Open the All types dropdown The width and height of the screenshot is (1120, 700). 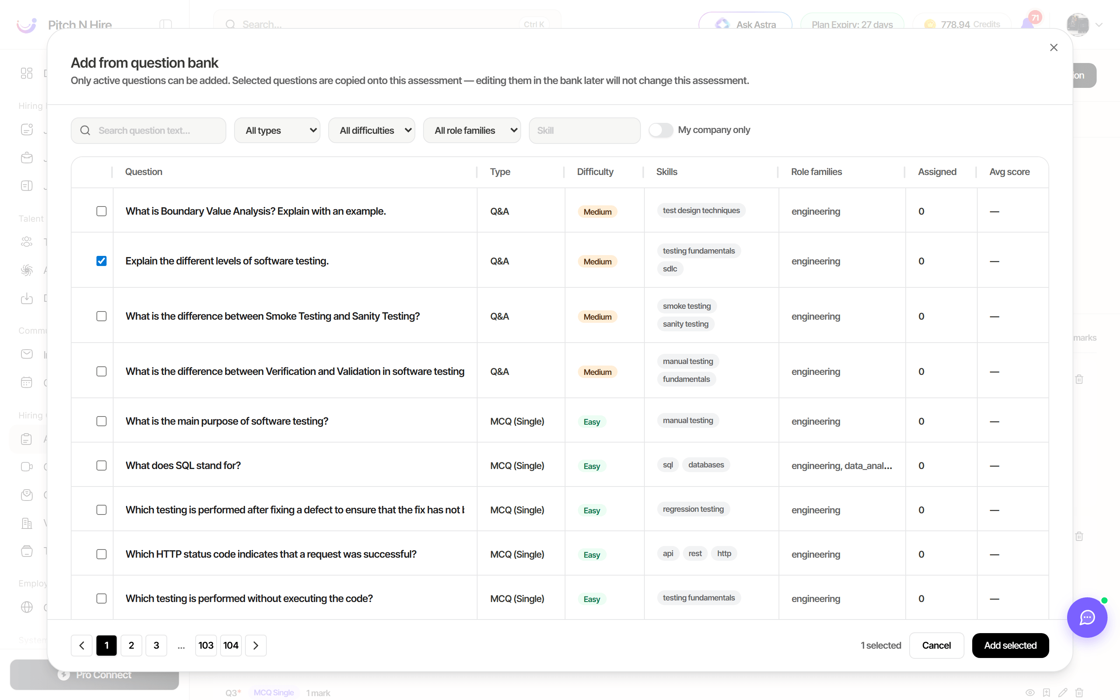pos(277,131)
